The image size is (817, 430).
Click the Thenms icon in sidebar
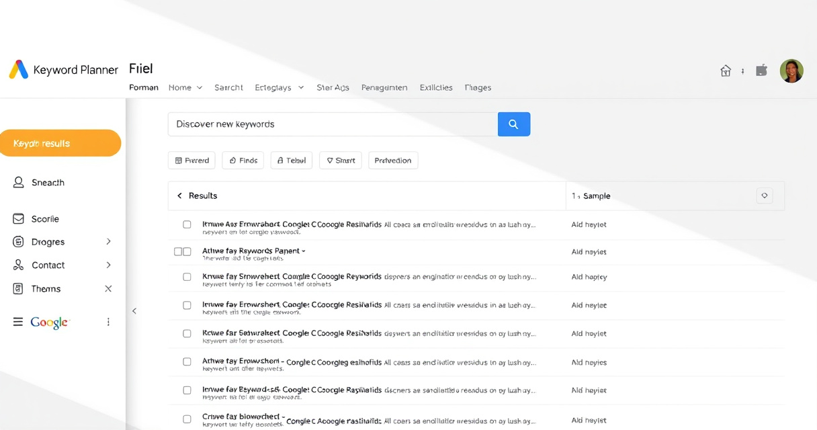pos(19,289)
